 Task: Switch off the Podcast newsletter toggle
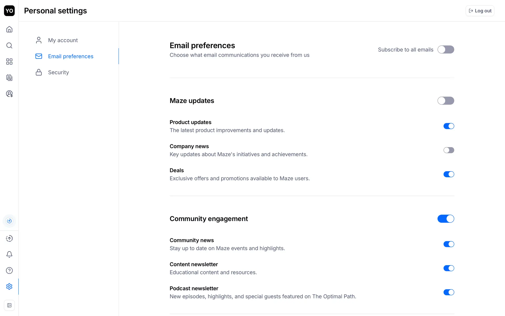click(449, 292)
